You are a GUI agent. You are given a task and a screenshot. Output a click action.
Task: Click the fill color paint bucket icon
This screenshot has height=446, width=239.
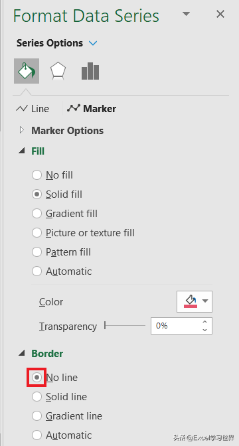click(x=191, y=301)
